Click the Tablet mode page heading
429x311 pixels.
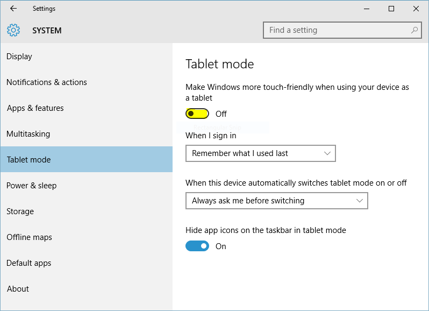220,64
